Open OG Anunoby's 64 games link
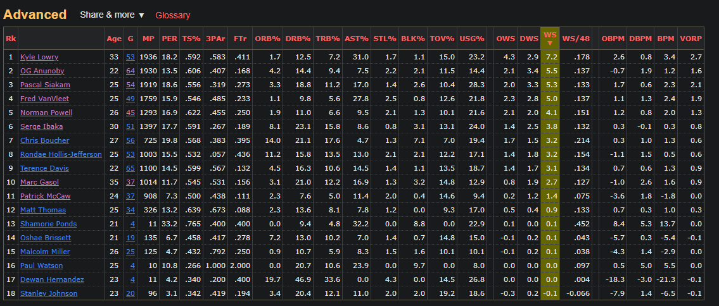The height and width of the screenshot is (306, 719). click(x=130, y=71)
